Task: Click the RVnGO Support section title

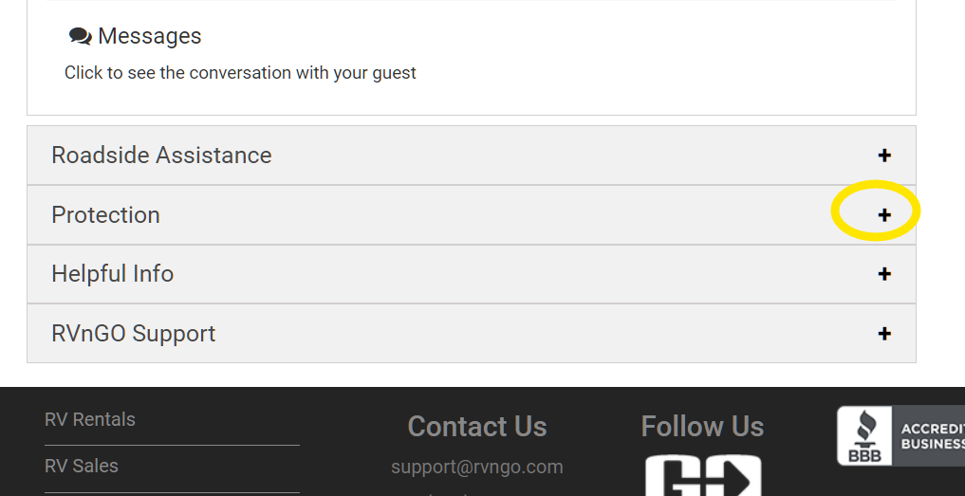Action: [134, 334]
